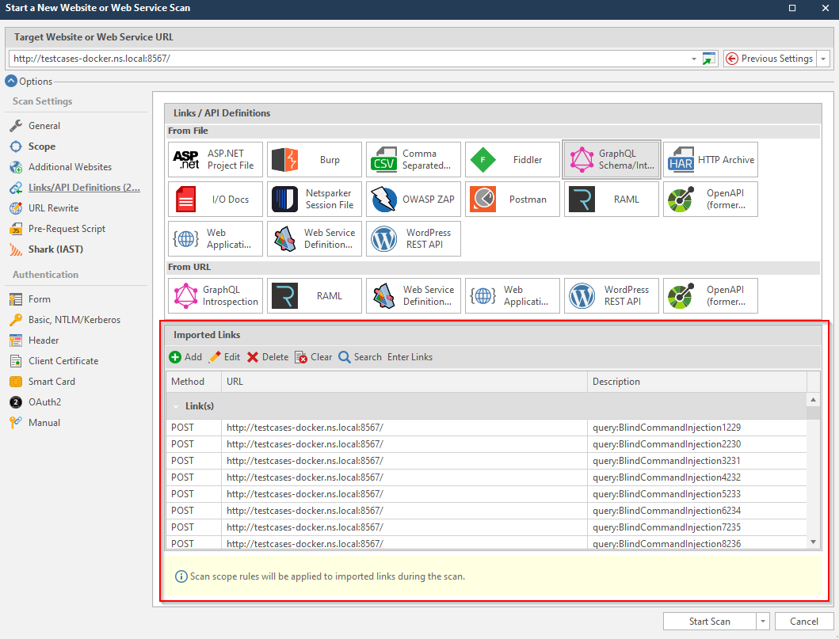Pick Fiddler as the import source
Image resolution: width=839 pixels, height=639 pixels.
pos(512,159)
